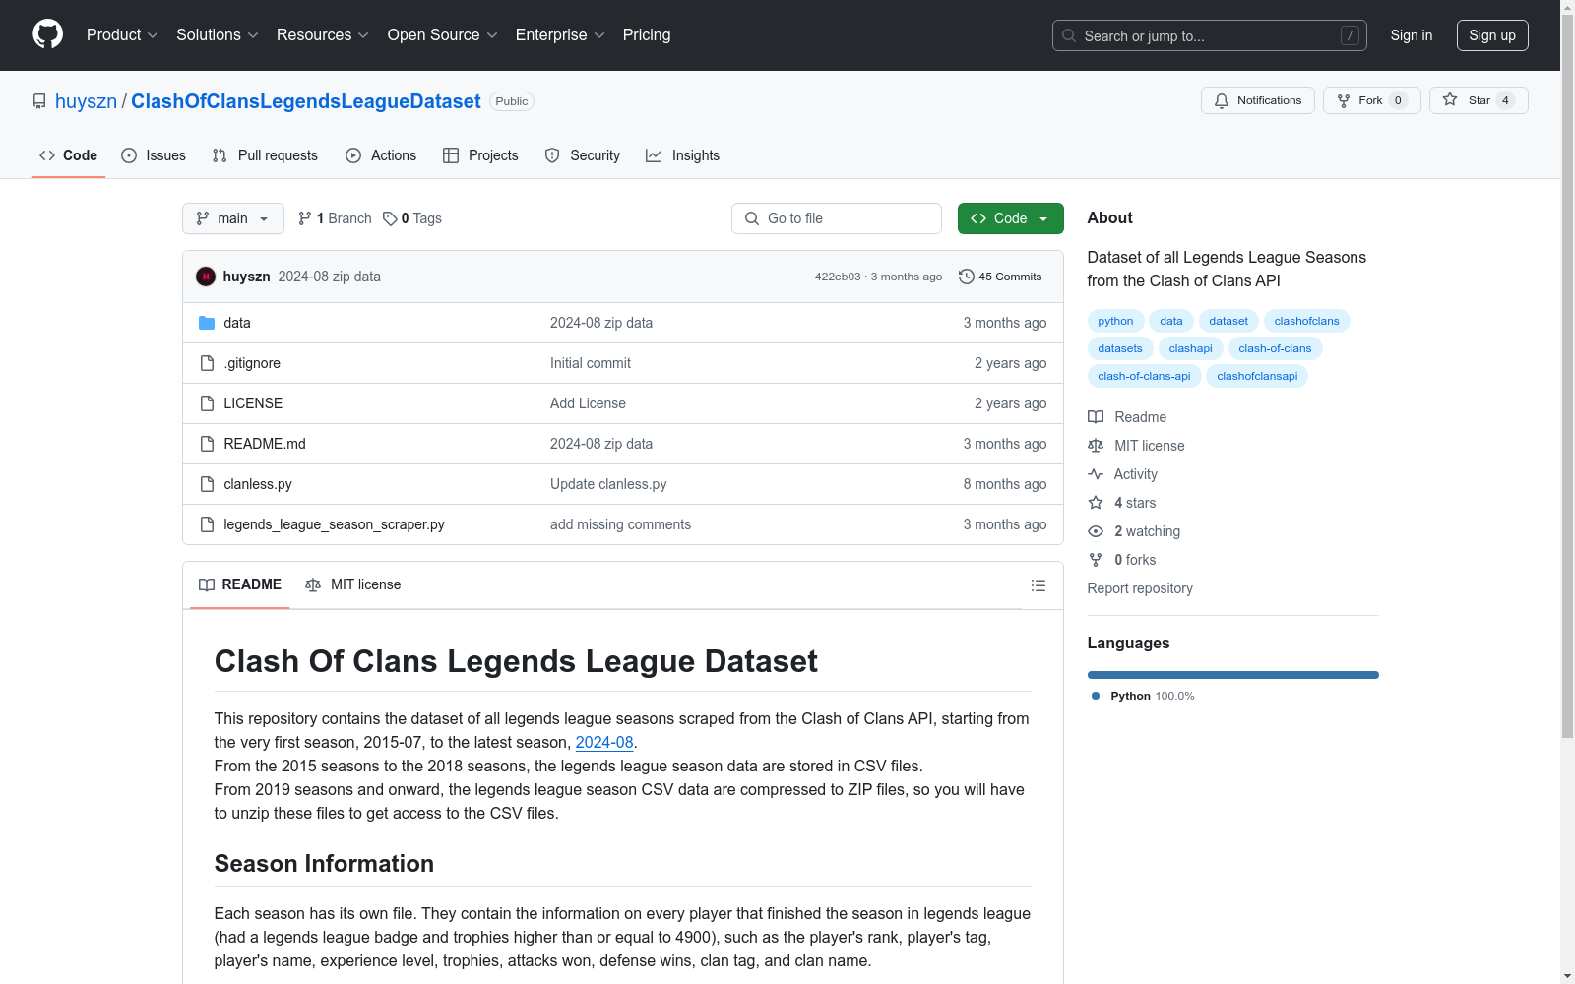1575x984 pixels.
Task: Expand the Resources menu
Action: click(x=323, y=35)
